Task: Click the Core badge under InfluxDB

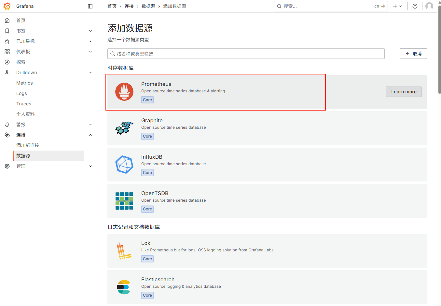Action: click(x=147, y=173)
